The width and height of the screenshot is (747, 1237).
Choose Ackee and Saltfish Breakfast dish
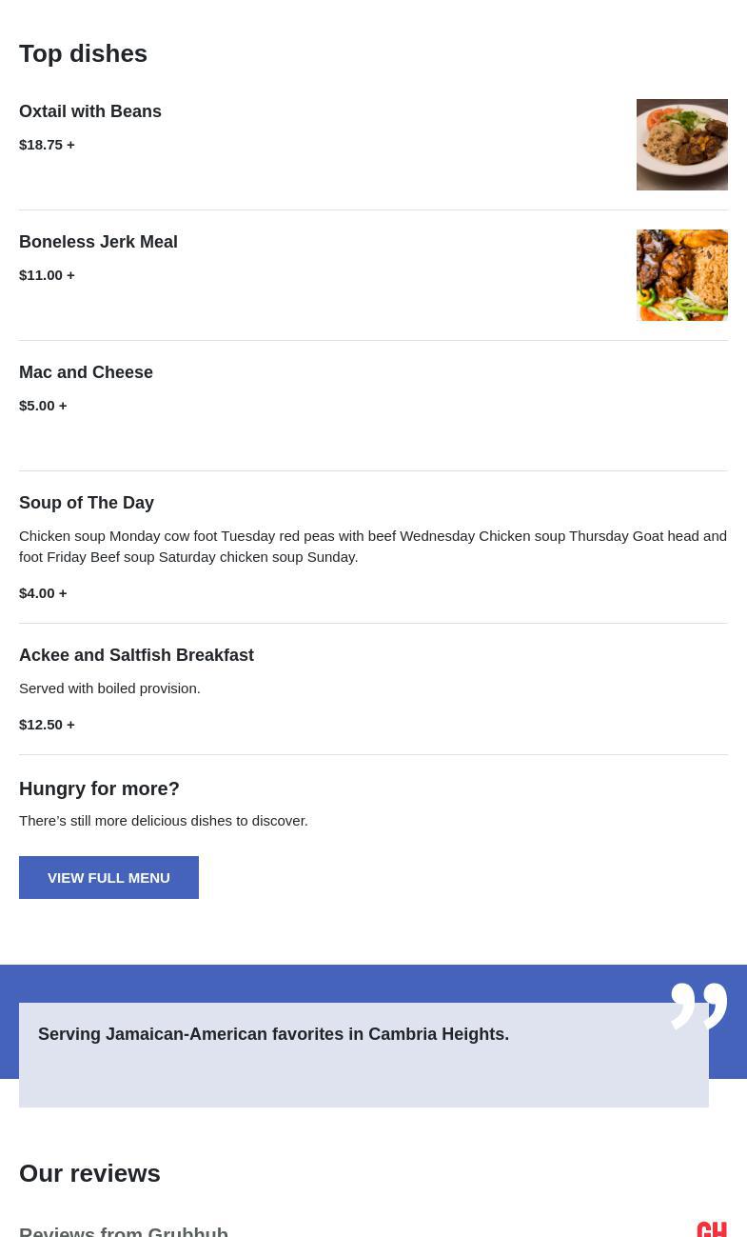(x=136, y=655)
